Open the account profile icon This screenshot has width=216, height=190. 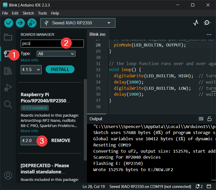tap(8, 175)
